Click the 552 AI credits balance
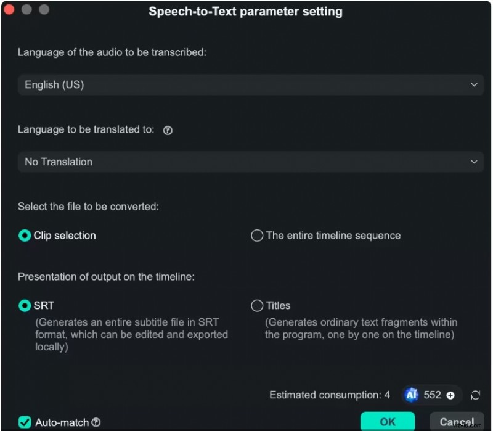Viewport: 493px width, 431px height. coord(433,395)
